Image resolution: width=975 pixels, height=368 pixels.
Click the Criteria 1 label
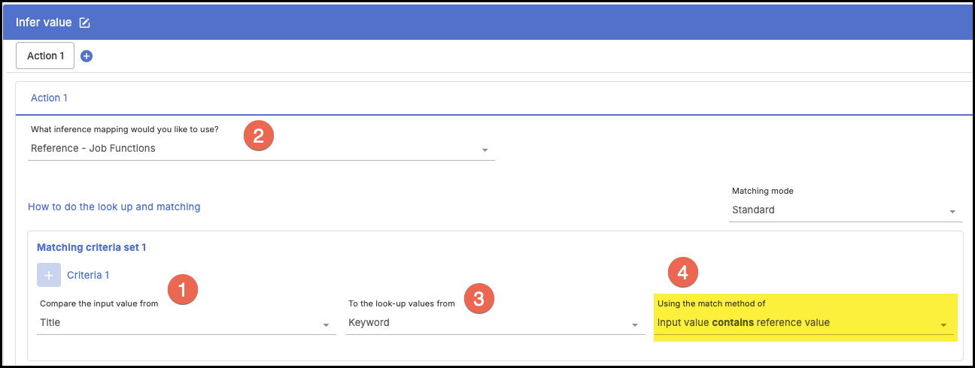tap(88, 276)
